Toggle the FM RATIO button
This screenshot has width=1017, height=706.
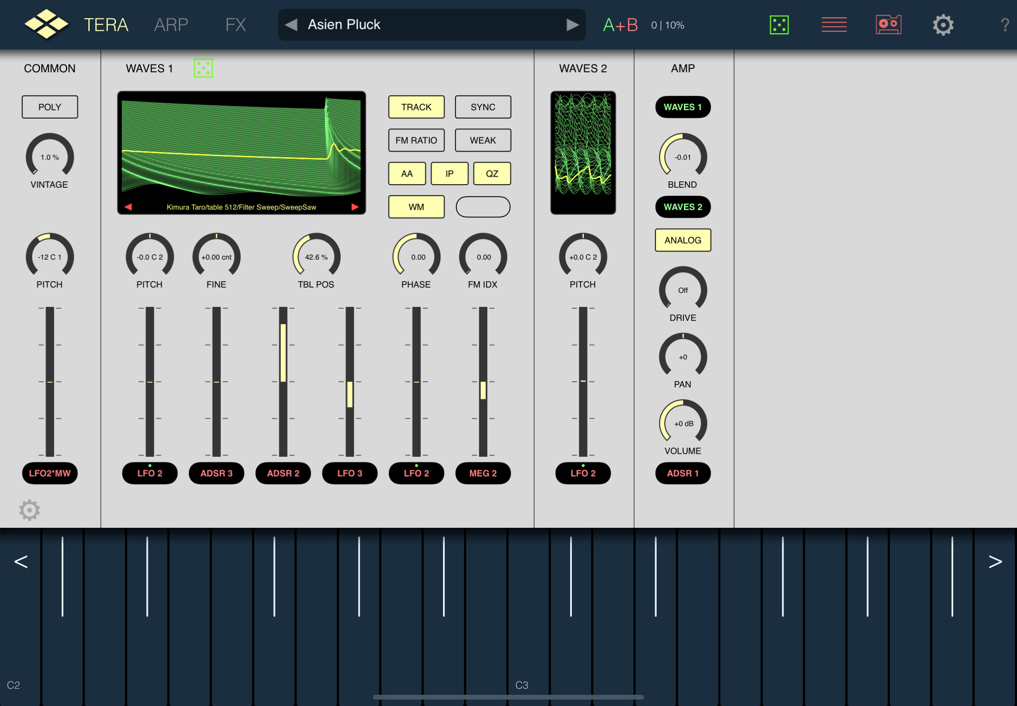tap(416, 140)
